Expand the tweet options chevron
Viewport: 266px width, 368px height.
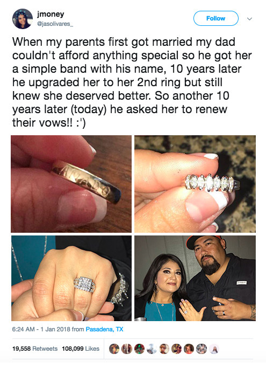pos(249,19)
